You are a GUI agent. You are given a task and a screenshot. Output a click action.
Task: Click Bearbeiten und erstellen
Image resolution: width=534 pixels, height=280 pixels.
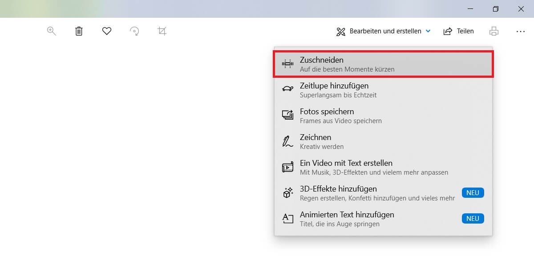(x=386, y=31)
